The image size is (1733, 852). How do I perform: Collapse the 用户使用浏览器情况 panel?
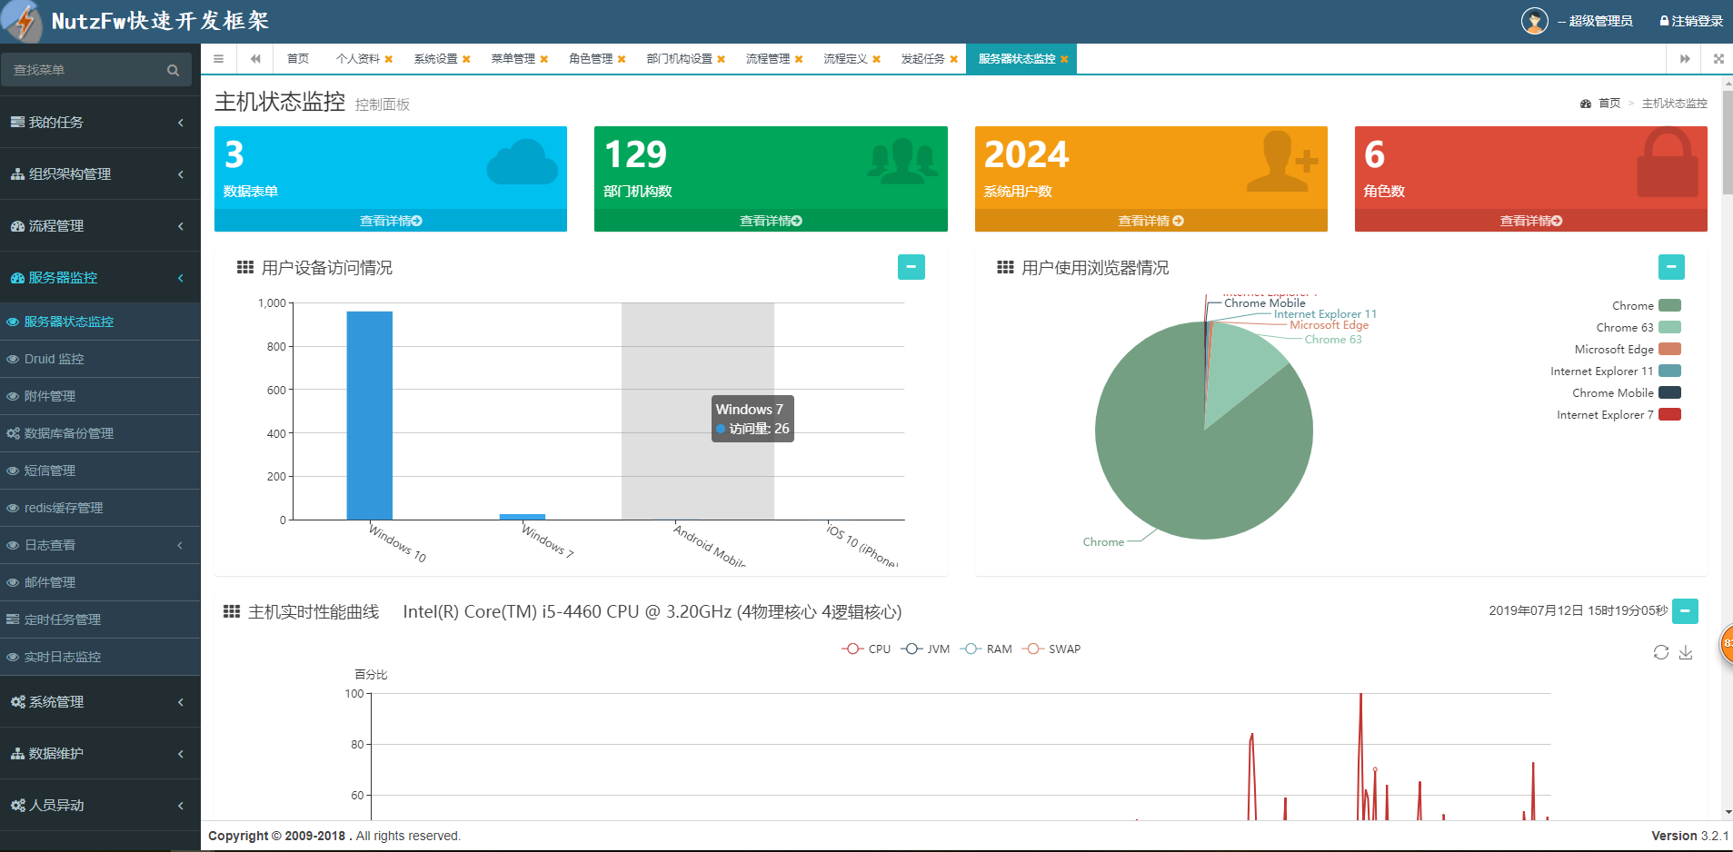coord(1670,267)
